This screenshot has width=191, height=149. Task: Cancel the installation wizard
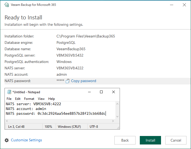pyautogui.click(x=176, y=140)
